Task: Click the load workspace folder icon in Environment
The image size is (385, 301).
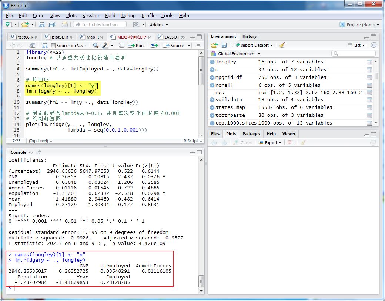Action: pyautogui.click(x=214, y=45)
